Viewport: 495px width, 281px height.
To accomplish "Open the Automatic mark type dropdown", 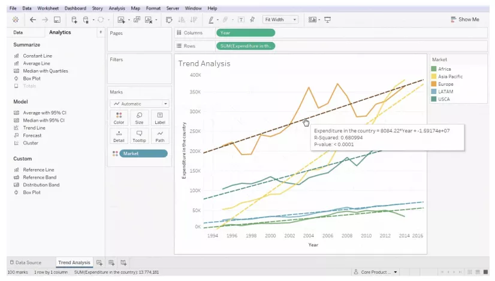I will pos(140,104).
